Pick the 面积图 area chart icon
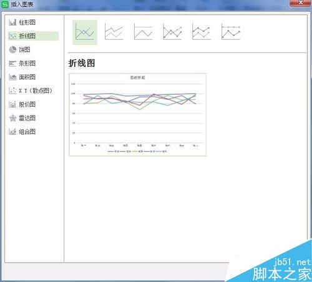 [x=12, y=77]
